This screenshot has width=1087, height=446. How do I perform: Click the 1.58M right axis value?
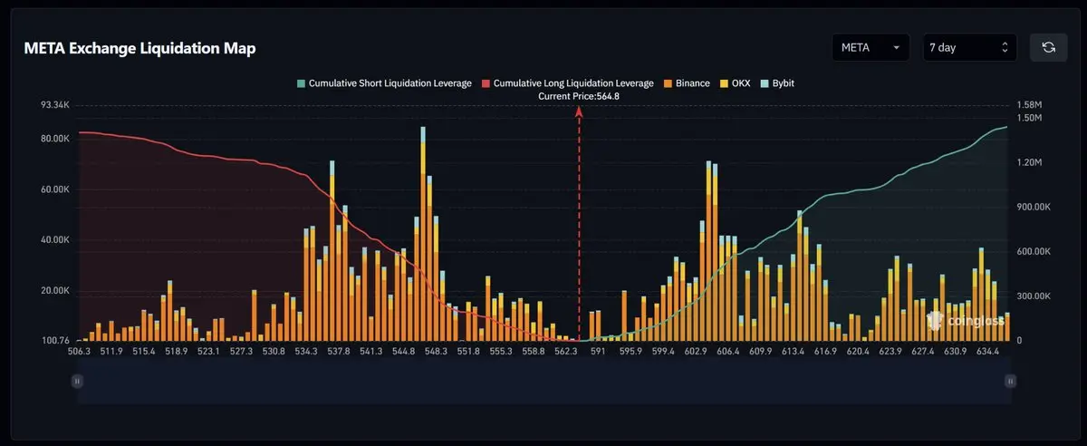[x=1029, y=106]
